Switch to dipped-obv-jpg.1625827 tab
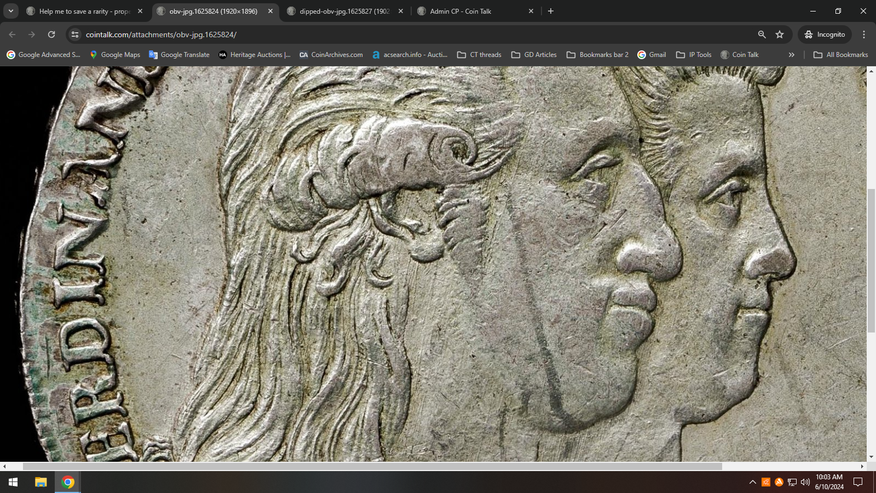876x493 pixels. coord(344,11)
